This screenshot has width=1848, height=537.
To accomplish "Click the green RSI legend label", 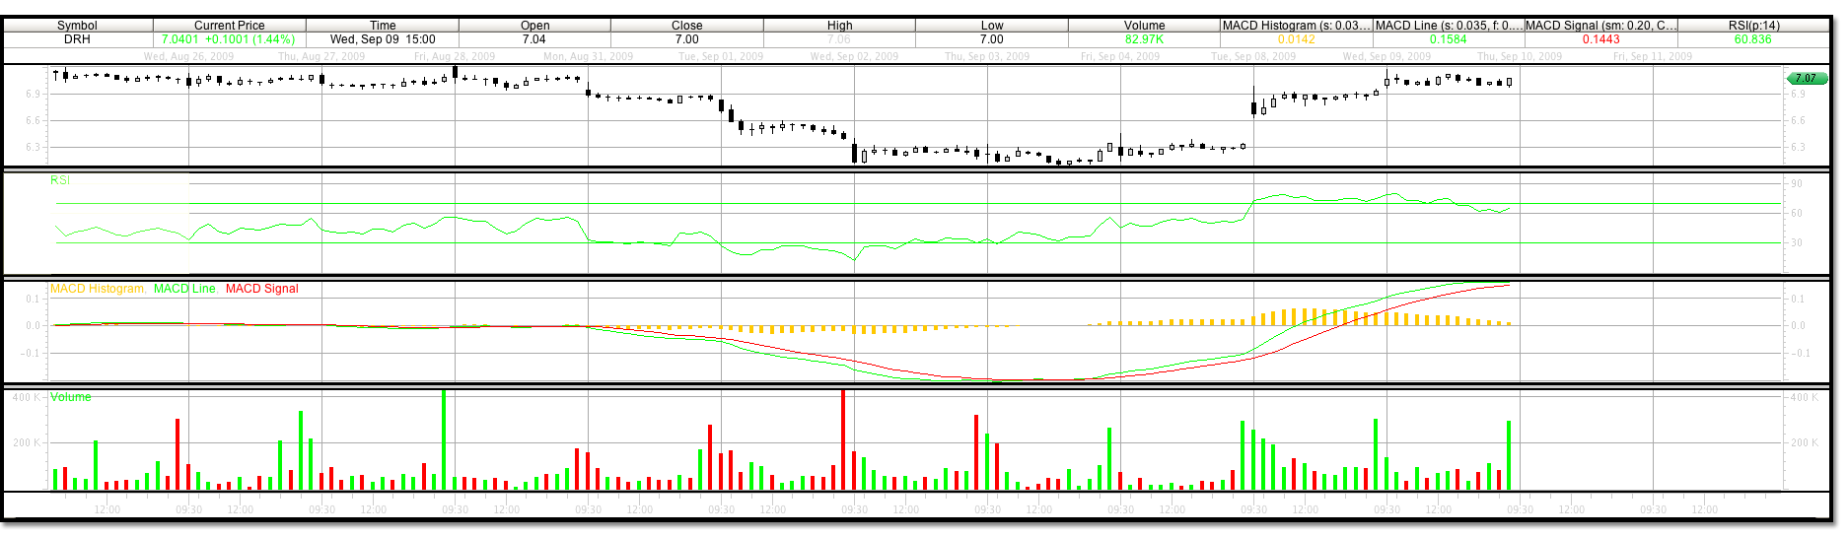I will 60,180.
